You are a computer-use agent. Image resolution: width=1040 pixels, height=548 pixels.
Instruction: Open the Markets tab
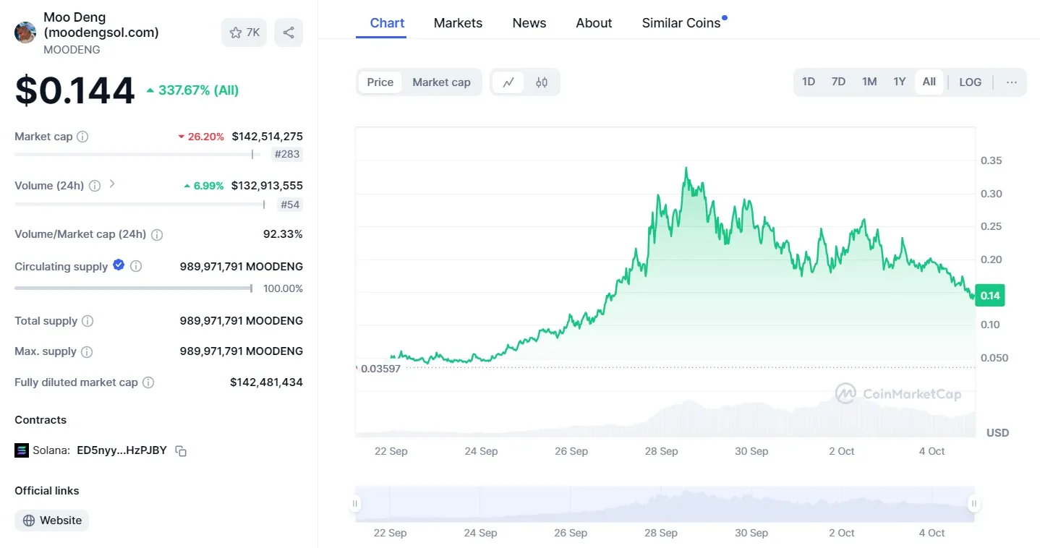click(458, 23)
